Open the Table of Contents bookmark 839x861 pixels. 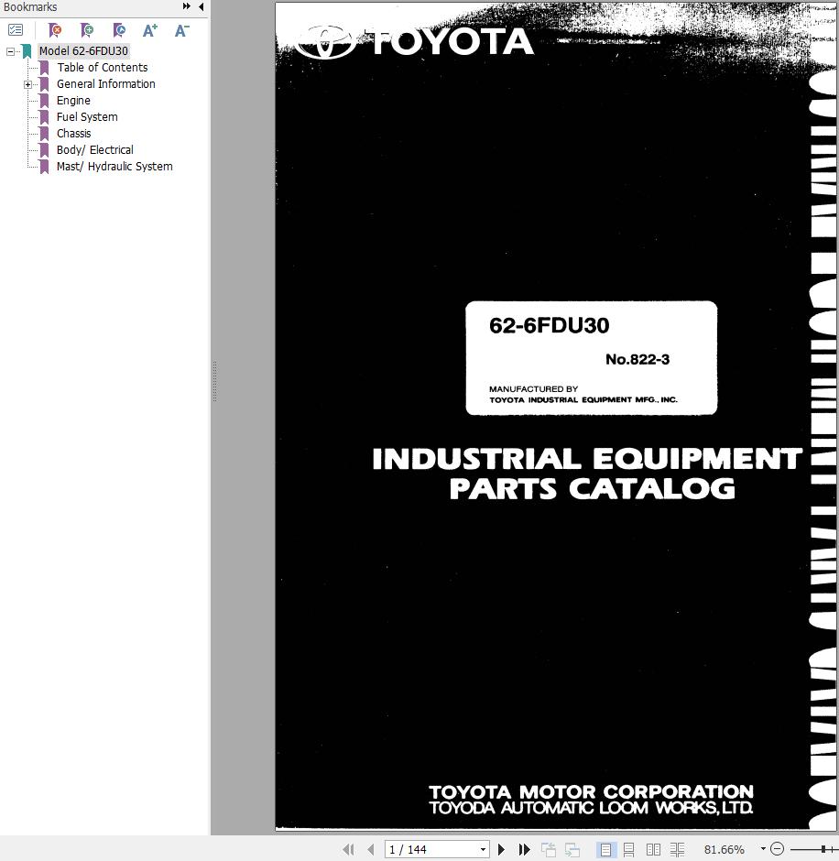(103, 68)
